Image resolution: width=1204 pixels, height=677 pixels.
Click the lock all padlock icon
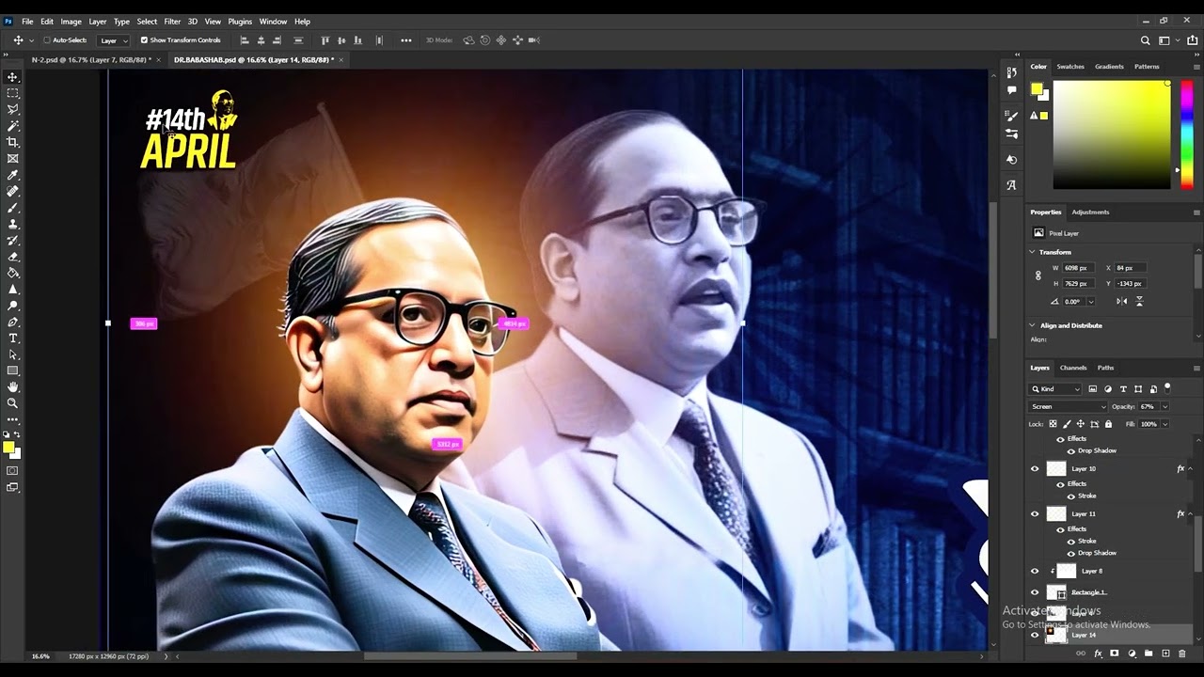click(x=1108, y=424)
